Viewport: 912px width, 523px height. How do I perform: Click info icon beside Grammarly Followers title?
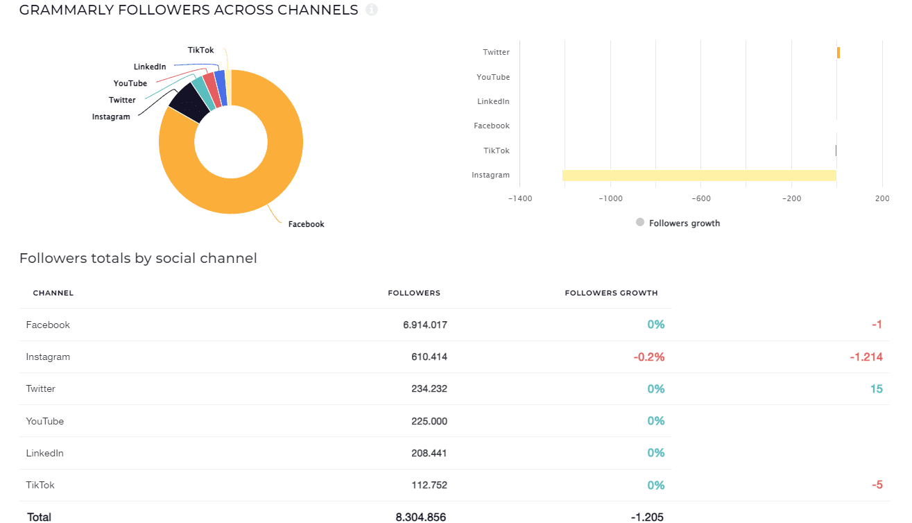pyautogui.click(x=372, y=10)
